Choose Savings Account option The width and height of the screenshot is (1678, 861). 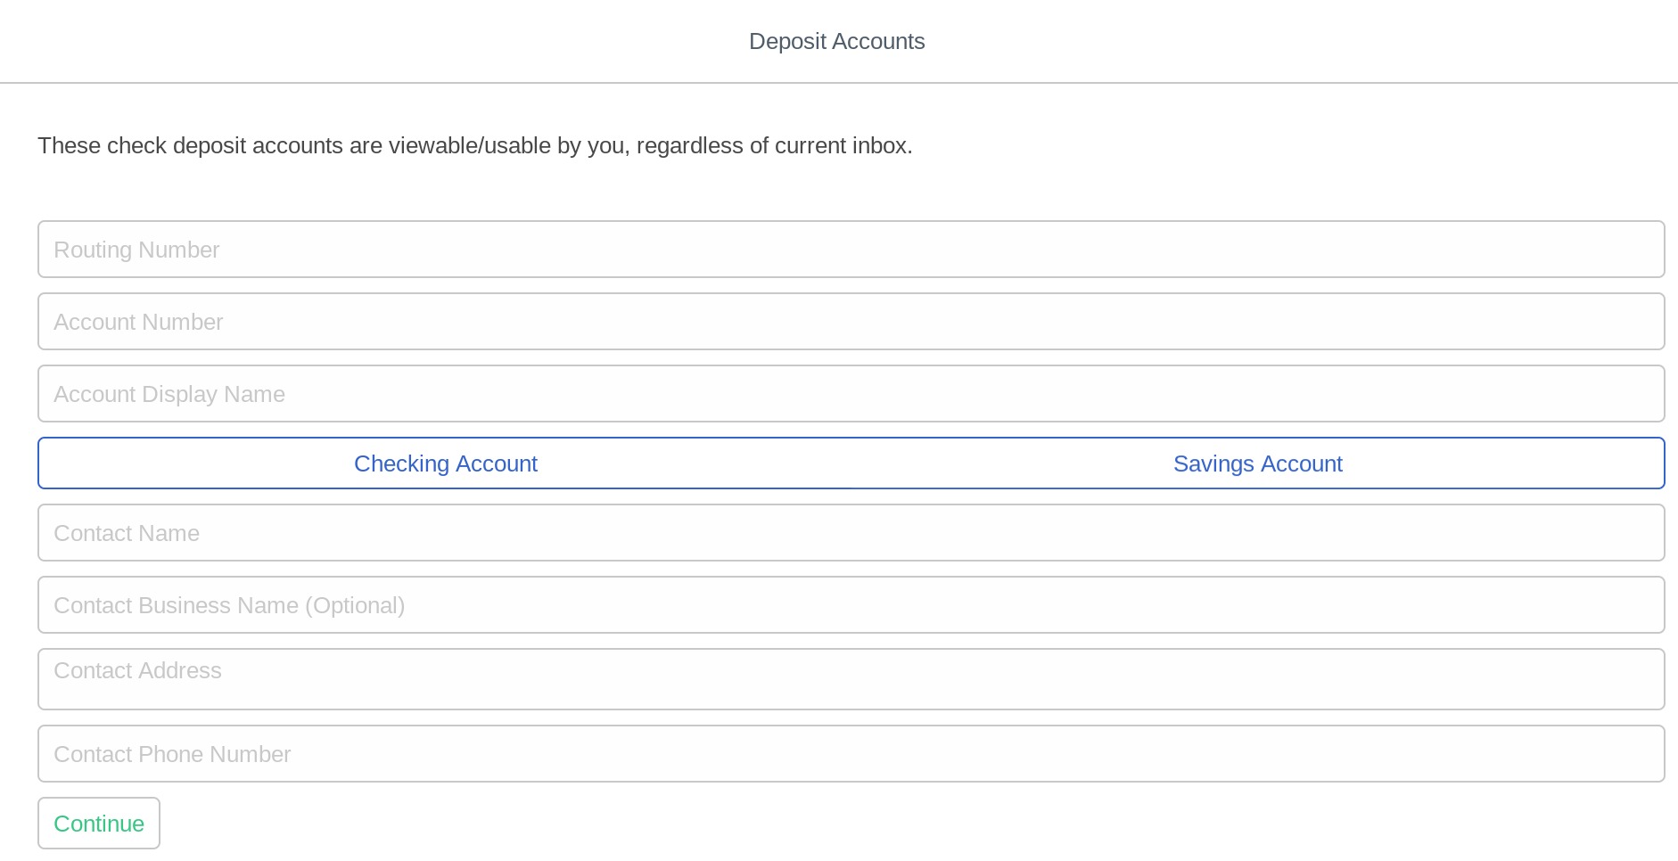(x=1257, y=463)
